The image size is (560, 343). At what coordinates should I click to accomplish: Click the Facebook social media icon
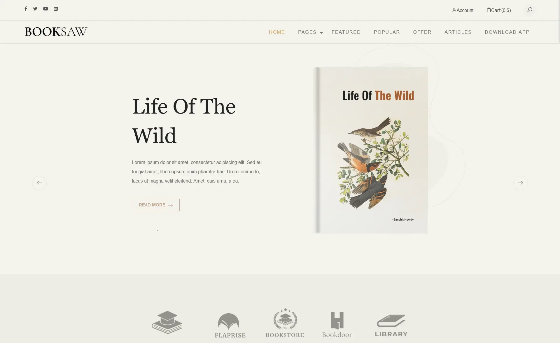[x=26, y=9]
